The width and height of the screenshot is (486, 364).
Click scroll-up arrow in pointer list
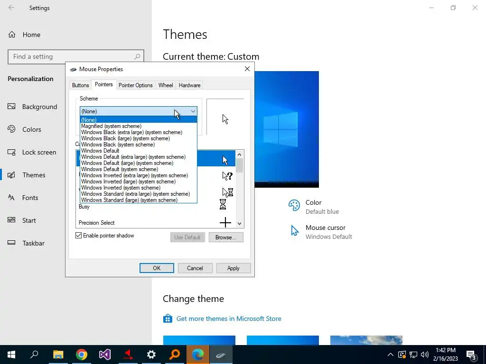click(x=239, y=154)
